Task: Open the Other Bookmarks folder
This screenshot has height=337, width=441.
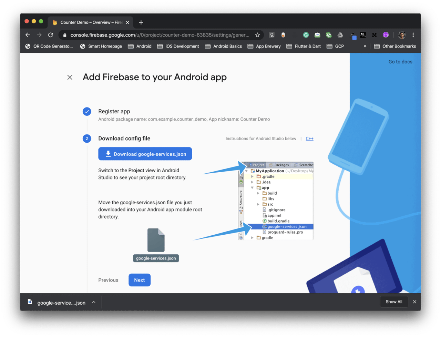Action: [395, 46]
